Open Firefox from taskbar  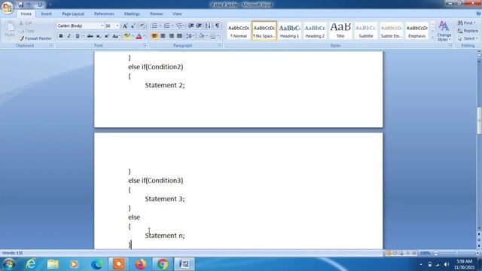pyautogui.click(x=141, y=264)
